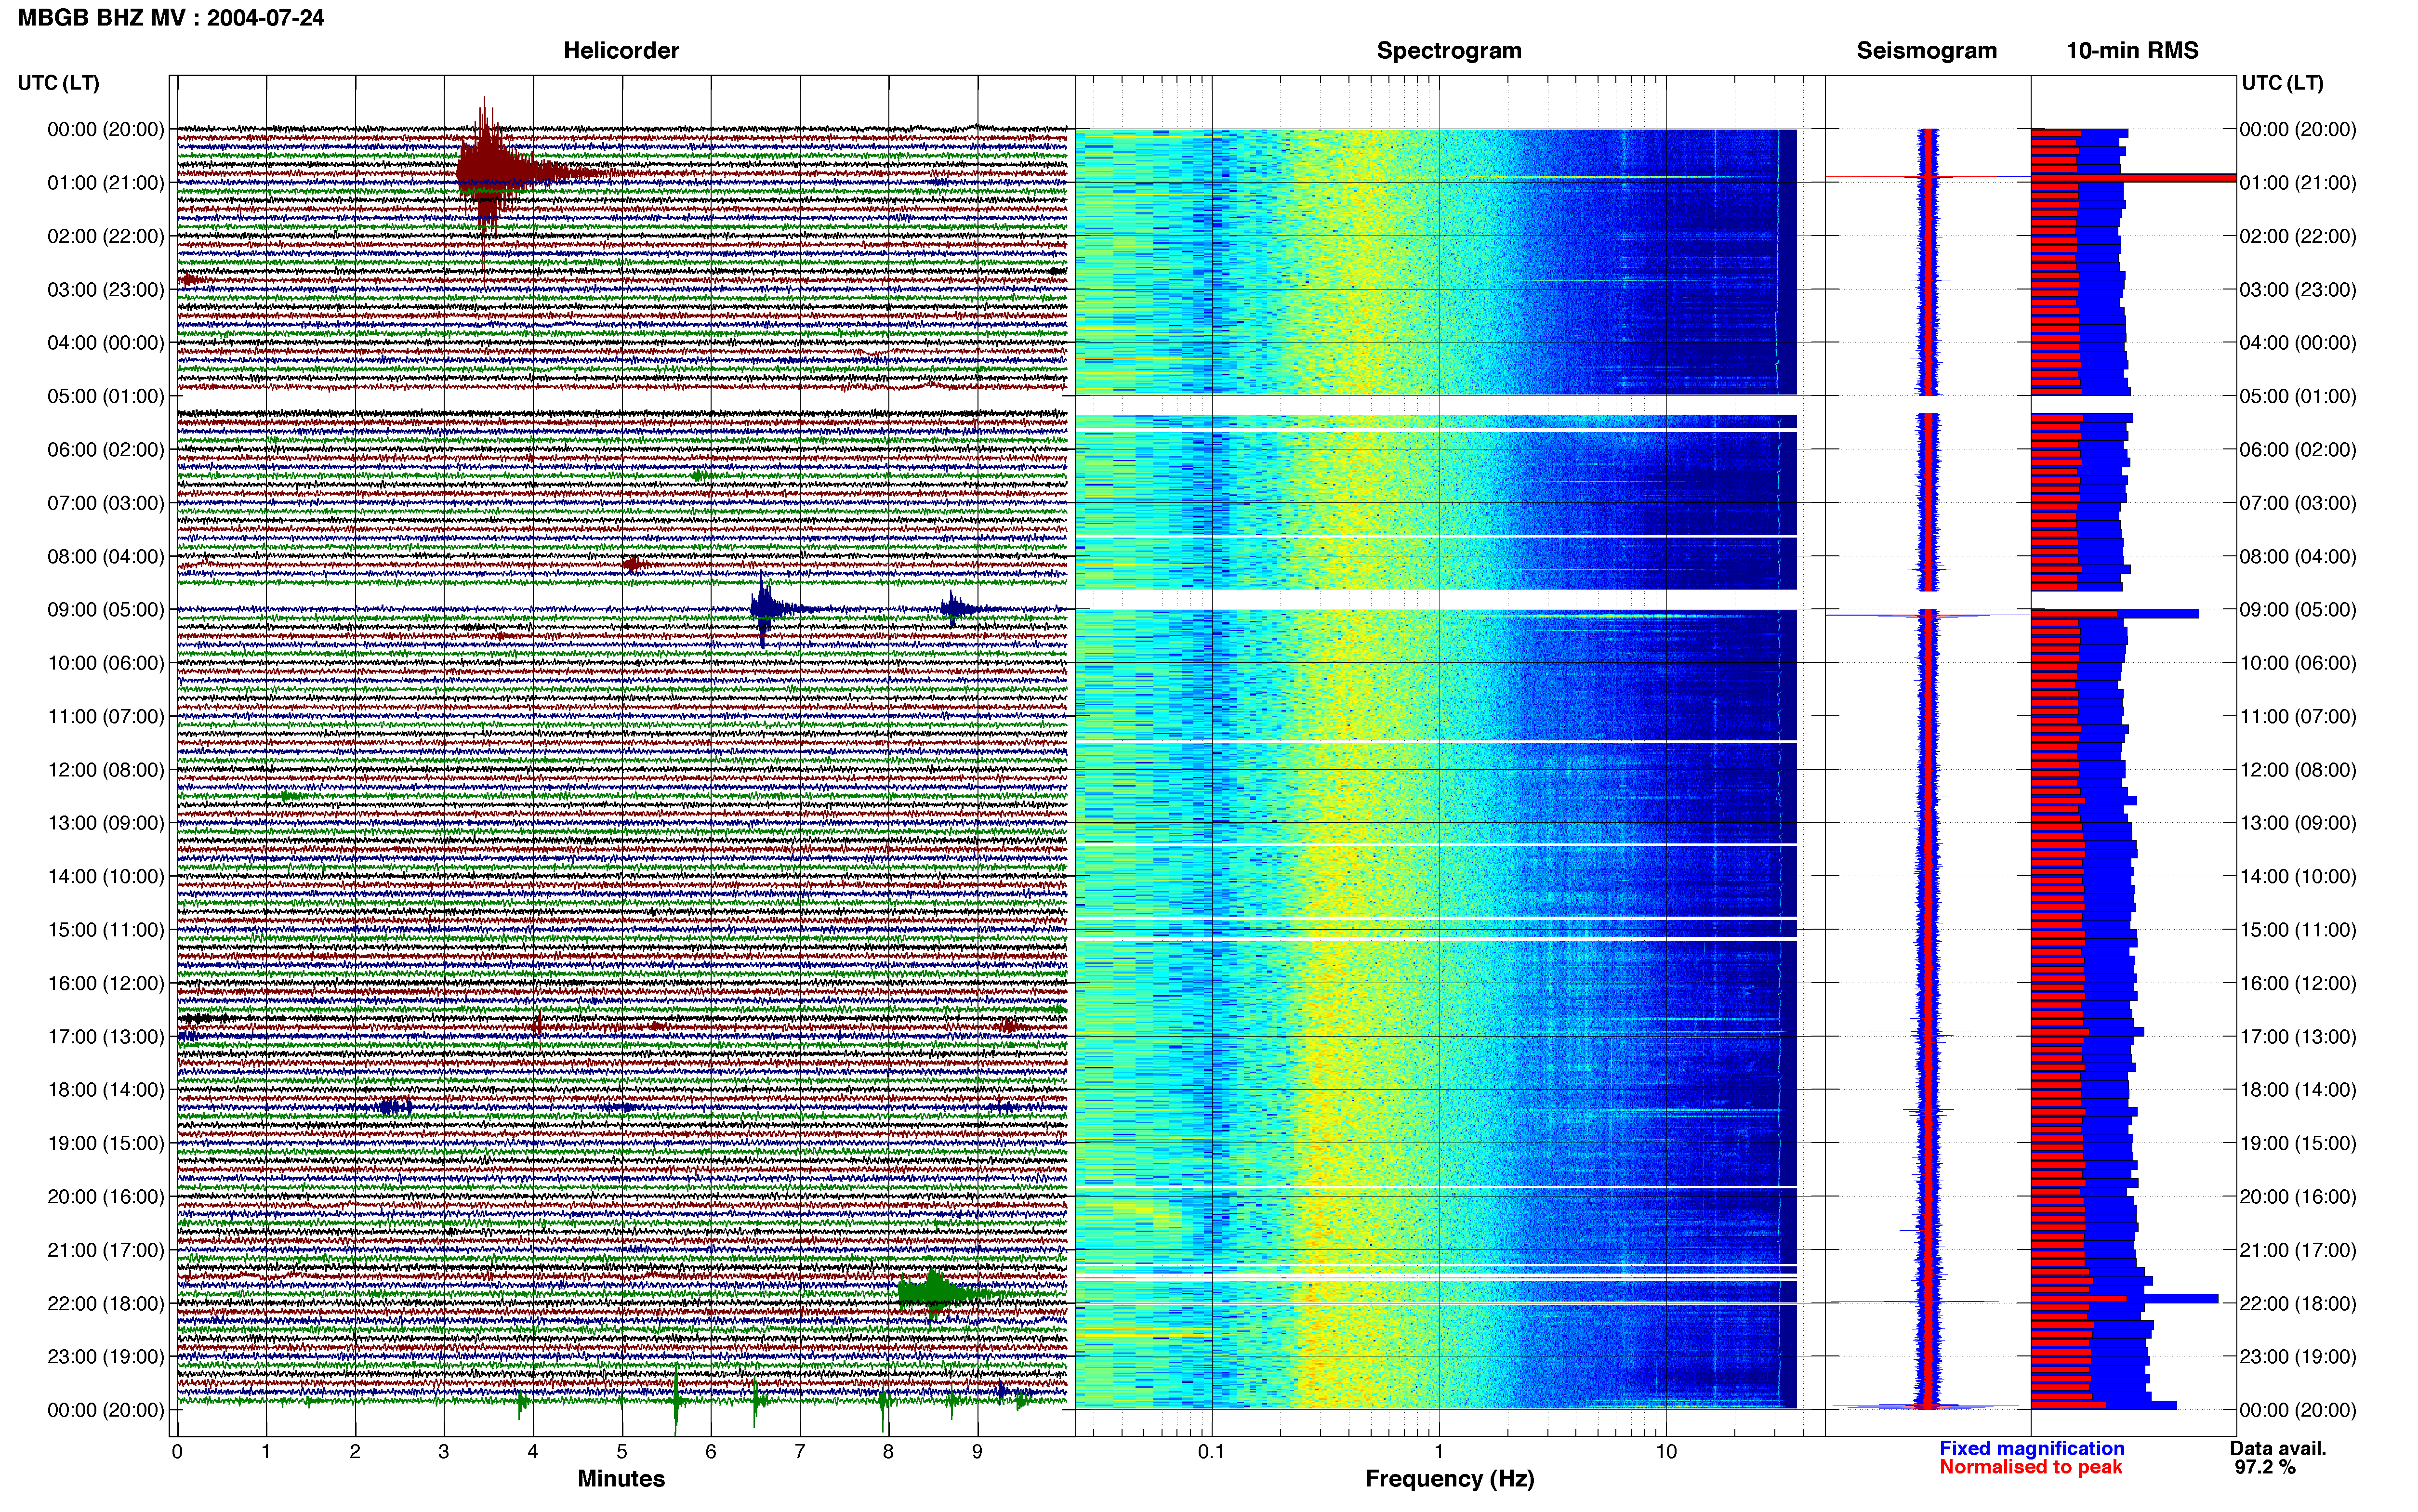Click the 'Frequency (Hz)' x-axis label
The width and height of the screenshot is (2418, 1512).
(1449, 1478)
